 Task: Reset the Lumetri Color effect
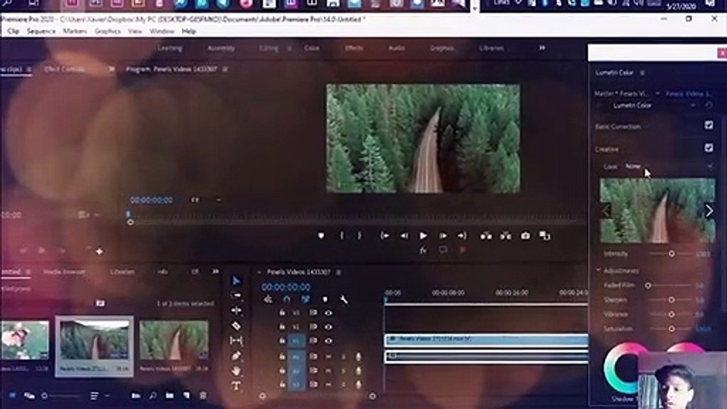pyautogui.click(x=709, y=106)
